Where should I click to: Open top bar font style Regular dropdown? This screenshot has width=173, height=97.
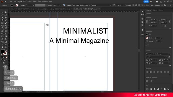coord(111,5)
